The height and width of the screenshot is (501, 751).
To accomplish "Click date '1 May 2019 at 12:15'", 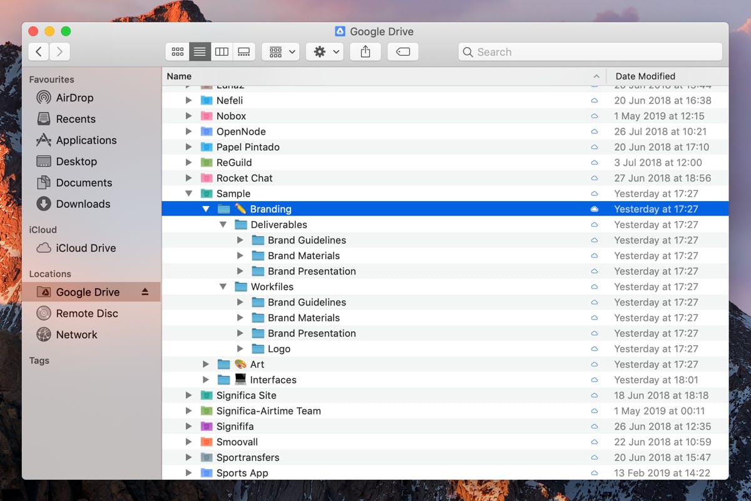I will point(659,116).
